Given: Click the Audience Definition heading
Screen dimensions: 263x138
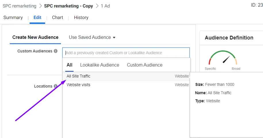Looking at the screenshot, I should 229,38.
